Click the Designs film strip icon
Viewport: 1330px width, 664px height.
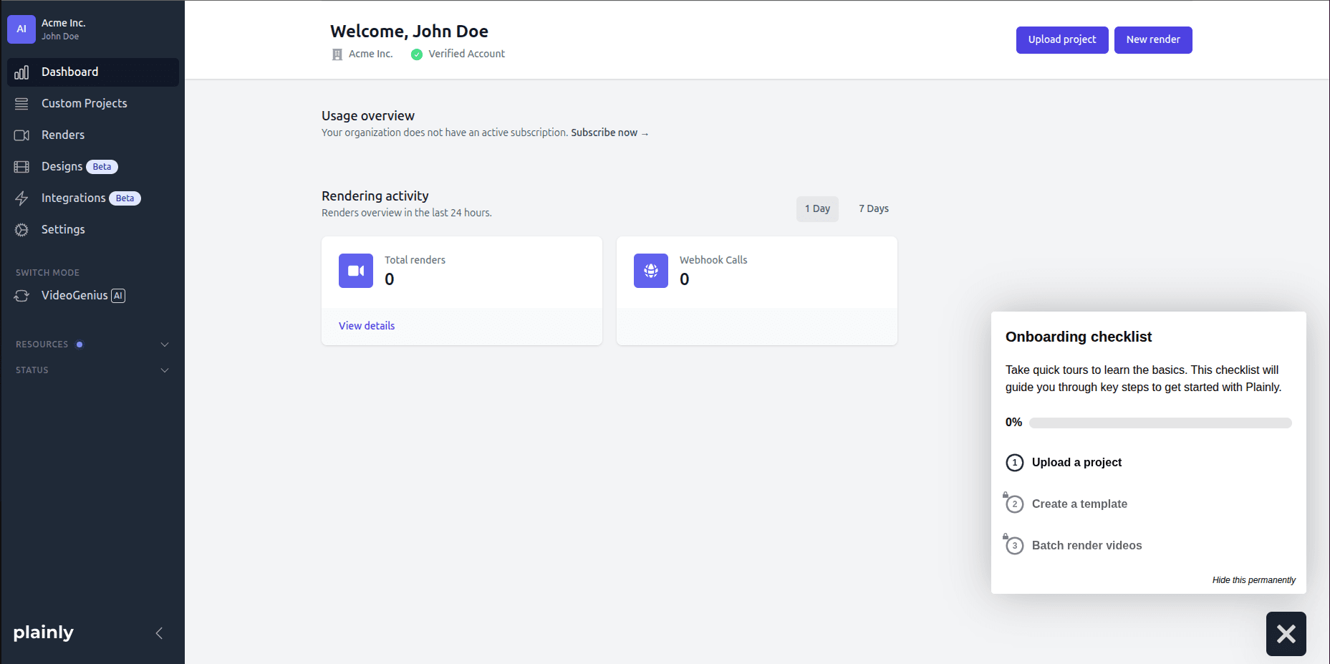(21, 167)
